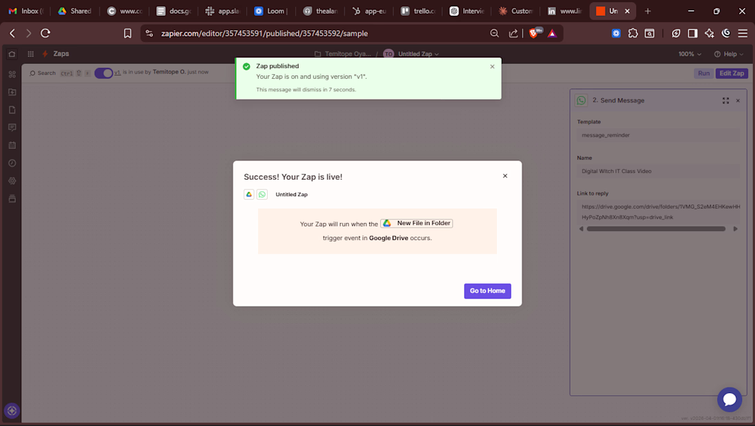Click the sidebar notes document icon
The image size is (755, 426).
point(12,110)
